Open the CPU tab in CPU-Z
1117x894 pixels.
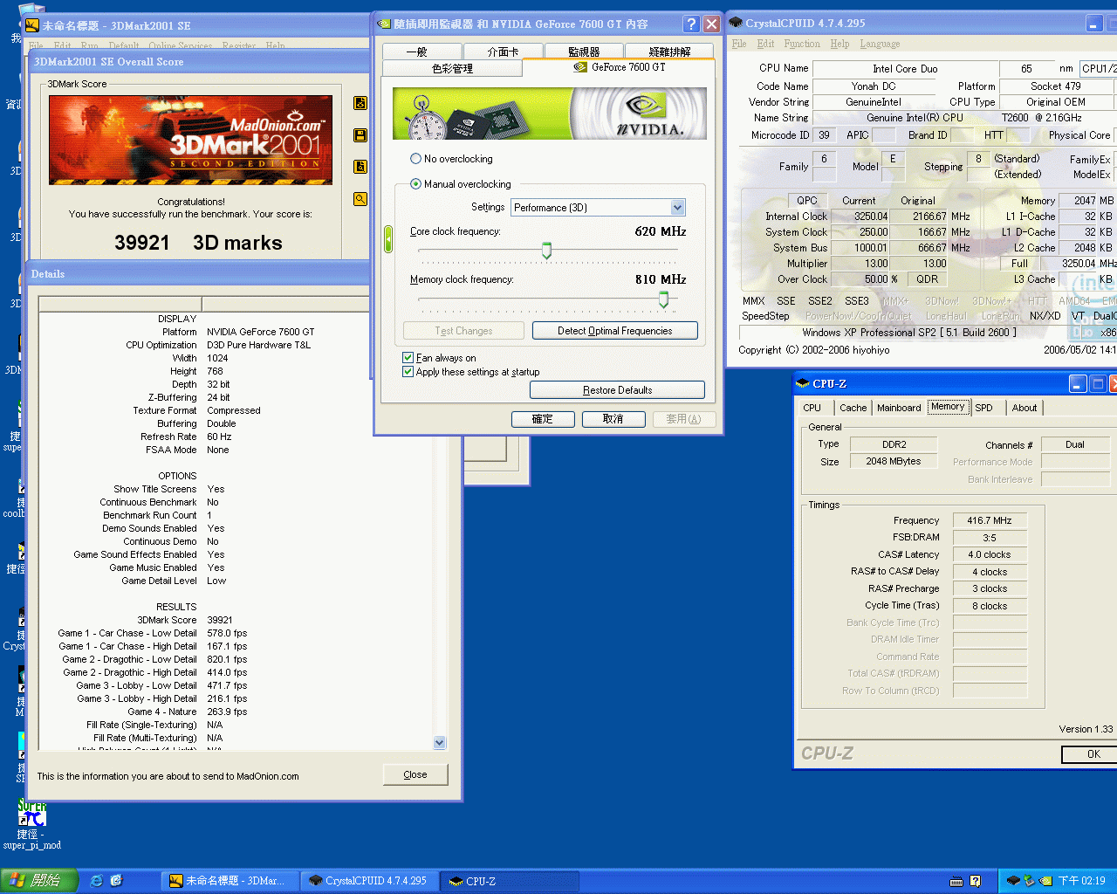pos(812,408)
